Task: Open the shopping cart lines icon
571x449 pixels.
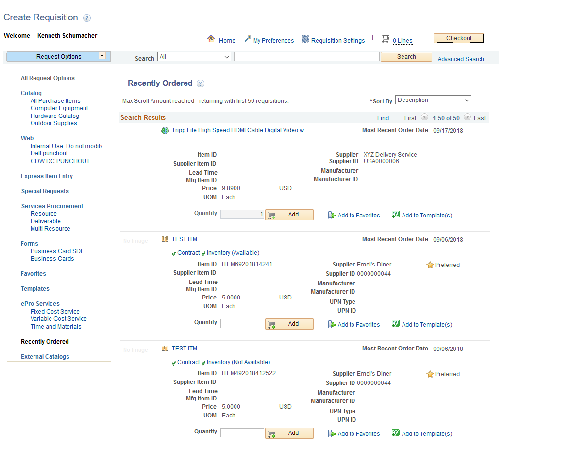Action: tap(386, 39)
